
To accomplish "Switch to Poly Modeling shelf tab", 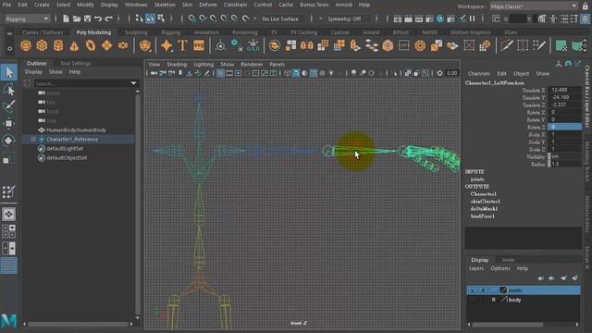I will tap(93, 32).
